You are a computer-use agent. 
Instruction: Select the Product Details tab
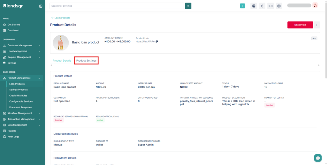tap(62, 61)
